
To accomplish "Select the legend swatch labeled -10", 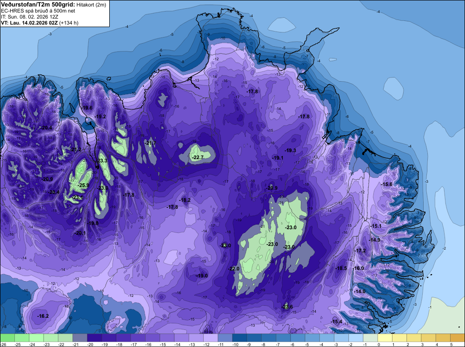I will (x=239, y=338).
